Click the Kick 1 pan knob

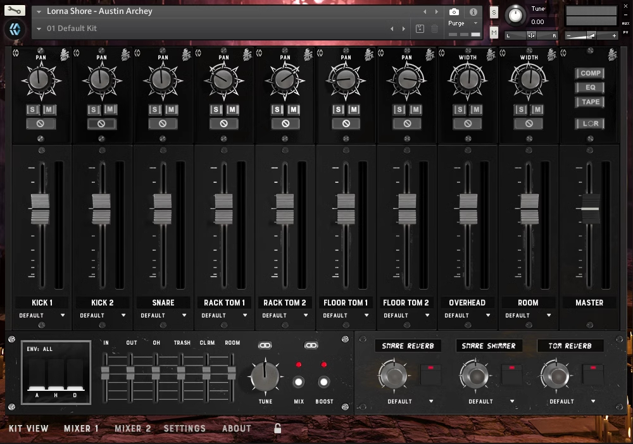coord(41,80)
